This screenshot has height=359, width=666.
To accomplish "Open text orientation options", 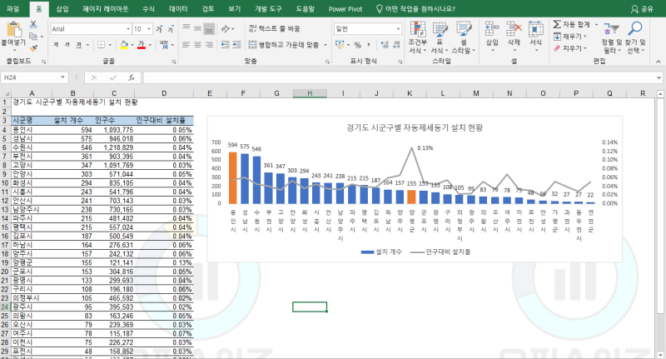I will (226, 28).
